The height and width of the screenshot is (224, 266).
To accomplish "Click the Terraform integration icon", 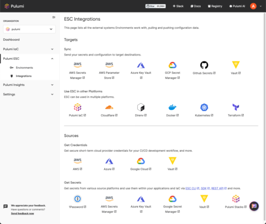I will 236,107.
